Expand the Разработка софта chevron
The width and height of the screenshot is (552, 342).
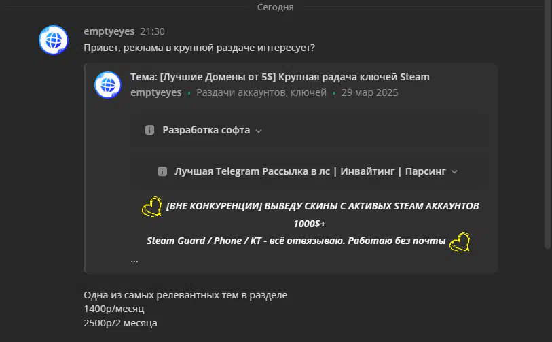(259, 131)
